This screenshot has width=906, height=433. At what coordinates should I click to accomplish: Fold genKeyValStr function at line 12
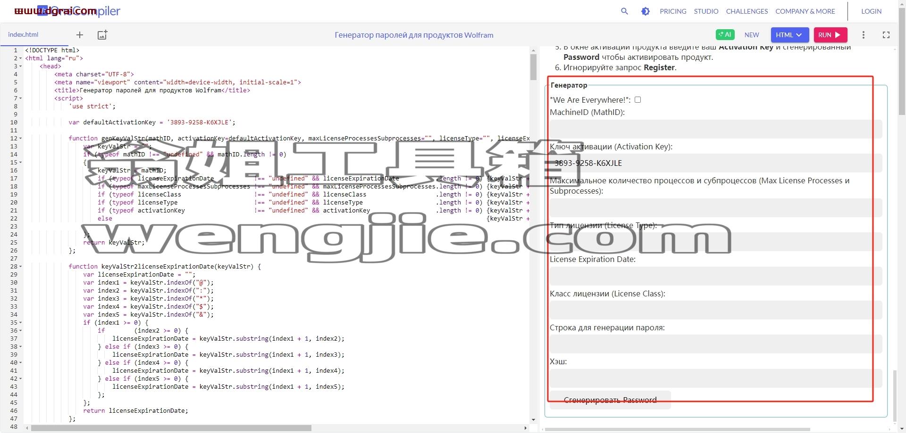(x=20, y=139)
